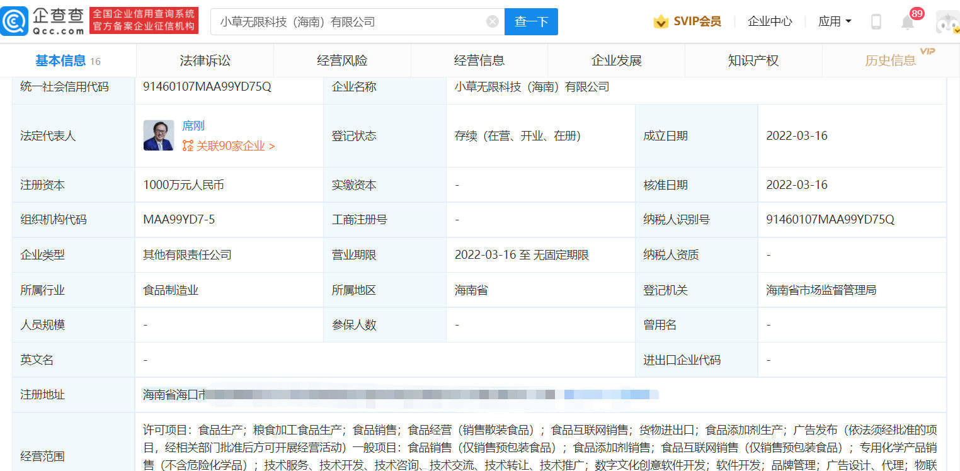The width and height of the screenshot is (960, 471).
Task: Click the related-companies icon next to 关联90家企业
Action: 188,146
